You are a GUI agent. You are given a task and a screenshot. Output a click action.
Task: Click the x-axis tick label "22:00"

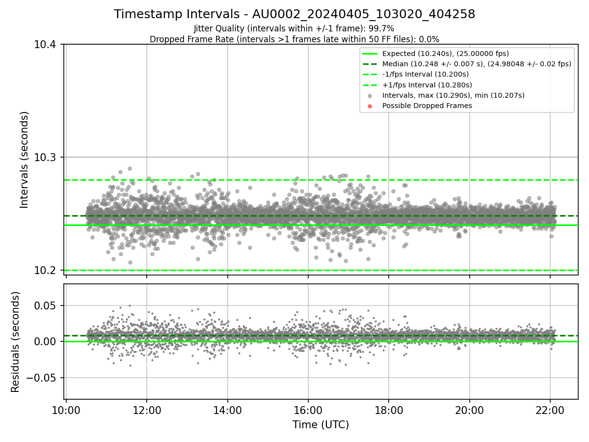tap(550, 410)
